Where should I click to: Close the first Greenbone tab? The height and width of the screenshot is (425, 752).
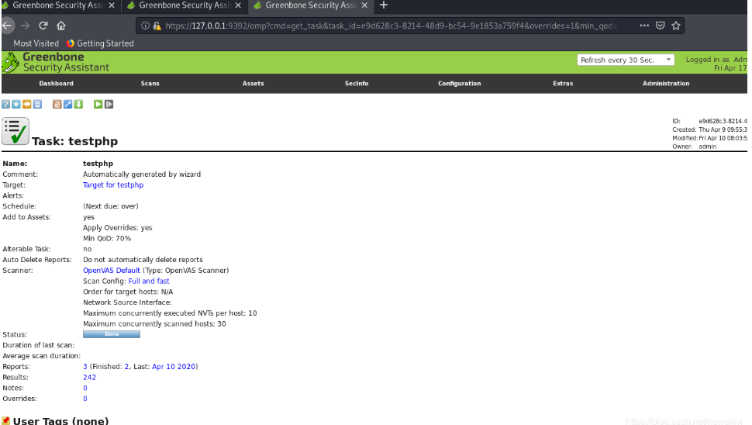tap(112, 5)
